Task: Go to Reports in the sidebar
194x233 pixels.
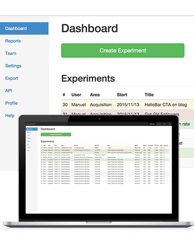Action: [x=13, y=41]
